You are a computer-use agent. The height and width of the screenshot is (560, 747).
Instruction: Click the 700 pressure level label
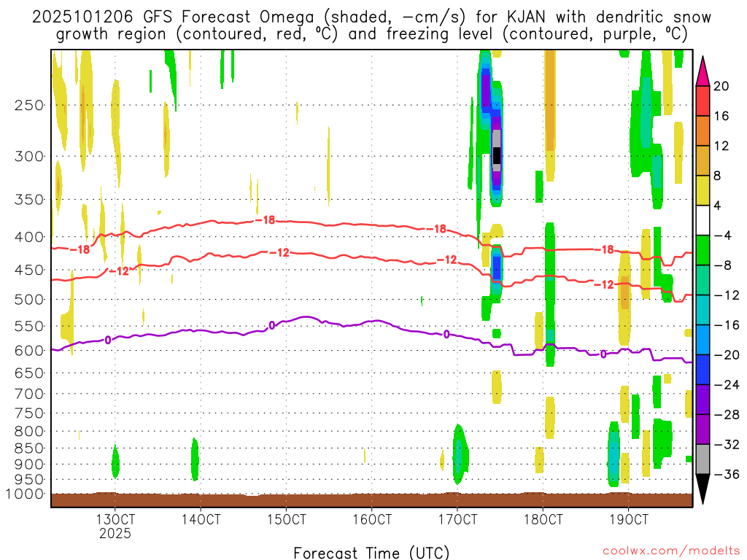(29, 394)
